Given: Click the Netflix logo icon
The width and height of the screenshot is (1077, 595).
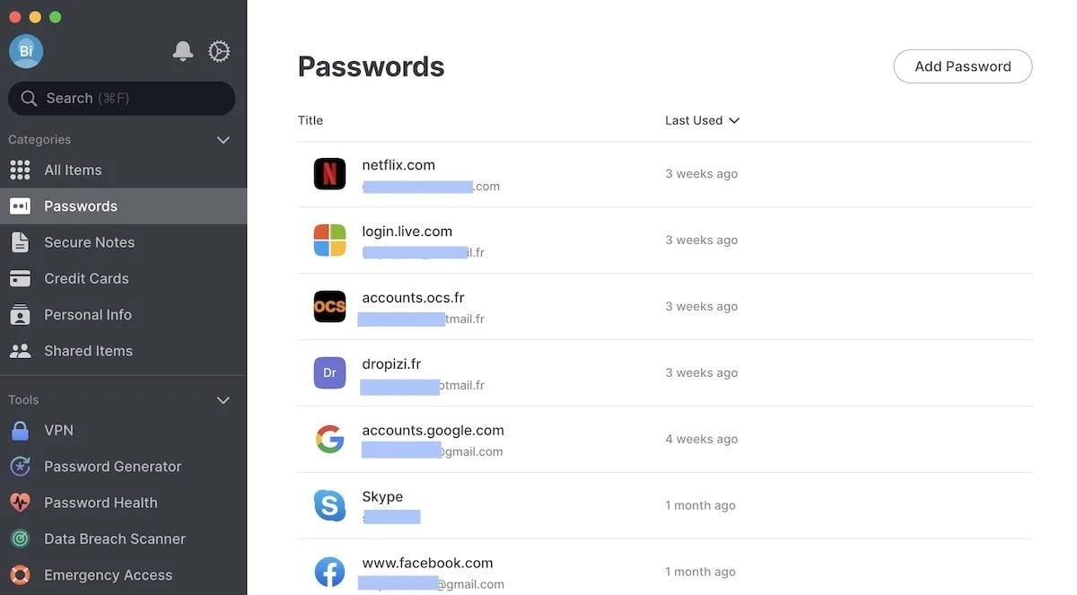Looking at the screenshot, I should click(329, 174).
